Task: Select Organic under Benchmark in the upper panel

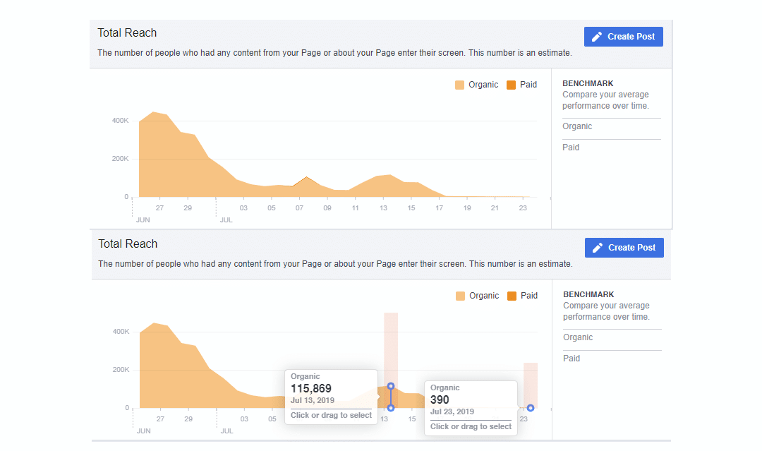Action: (x=577, y=126)
